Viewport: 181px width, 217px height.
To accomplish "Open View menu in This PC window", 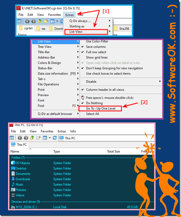I will coord(33,131).
